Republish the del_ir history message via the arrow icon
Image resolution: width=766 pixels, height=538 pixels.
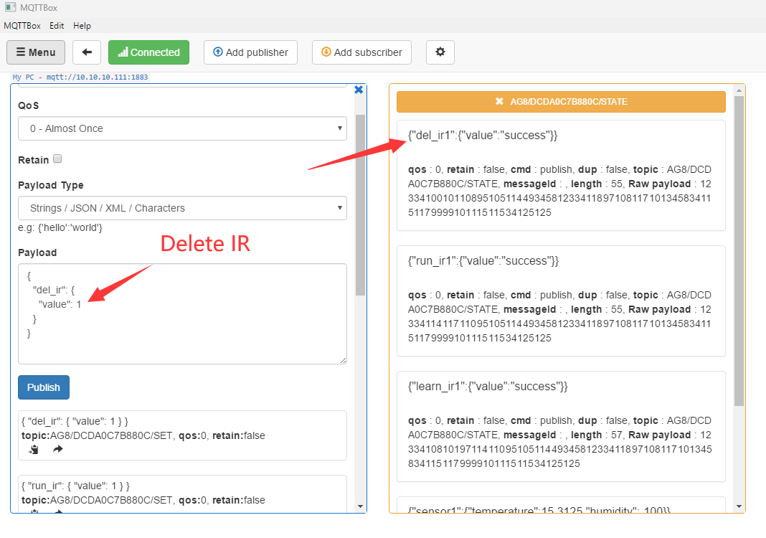pyautogui.click(x=57, y=450)
